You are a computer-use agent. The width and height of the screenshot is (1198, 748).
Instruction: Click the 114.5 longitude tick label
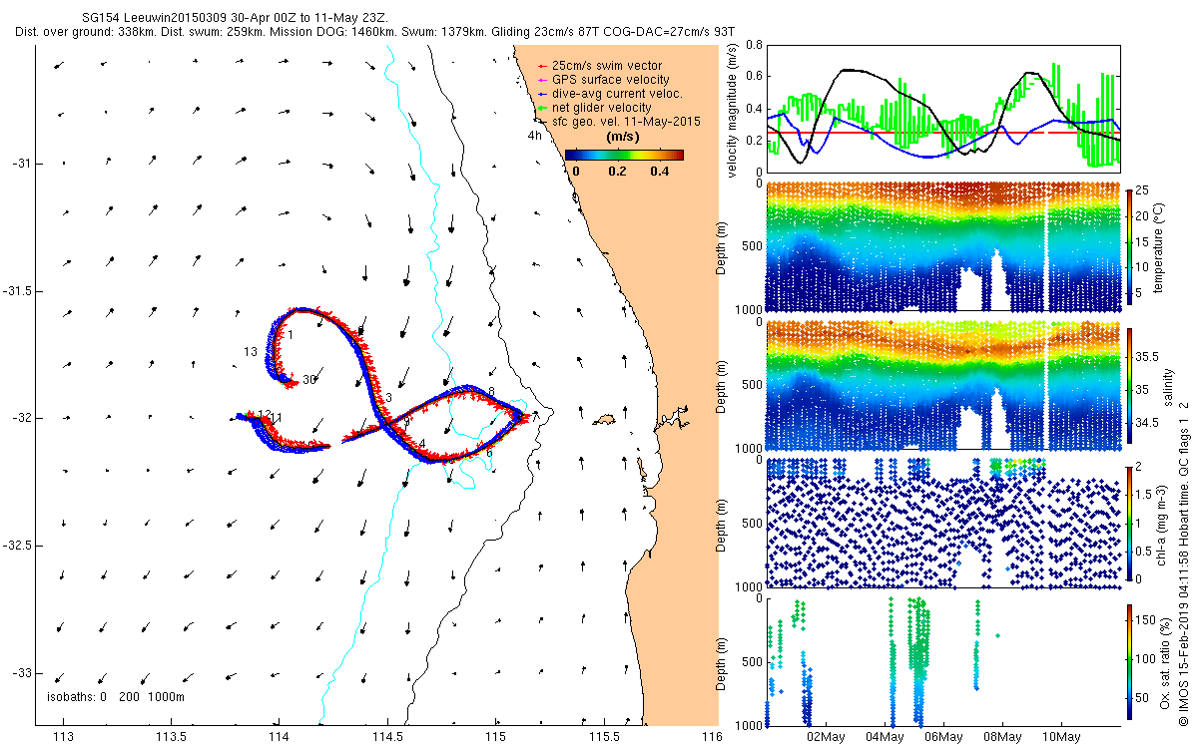[x=387, y=738]
